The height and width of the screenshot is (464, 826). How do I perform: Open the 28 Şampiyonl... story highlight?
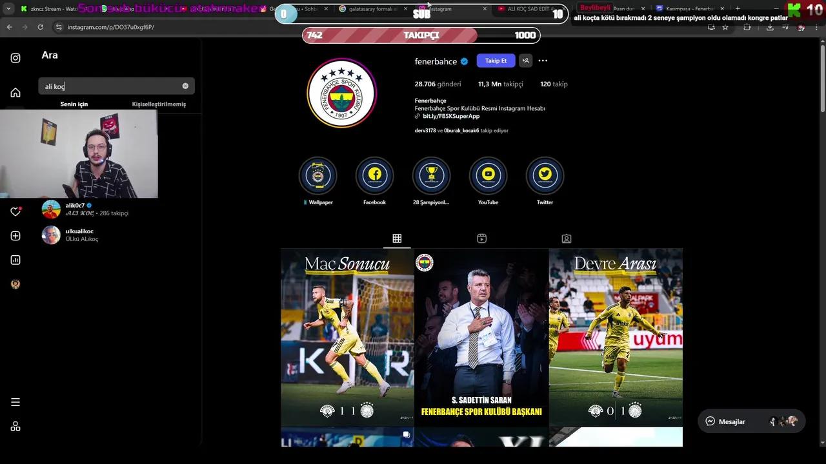click(x=431, y=175)
